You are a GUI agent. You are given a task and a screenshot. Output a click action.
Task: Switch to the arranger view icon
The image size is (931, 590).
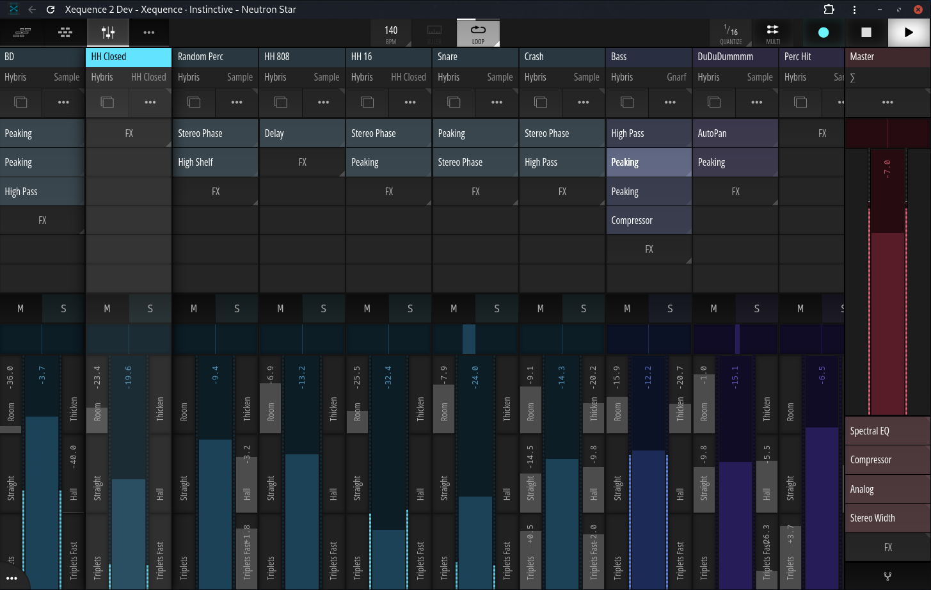22,32
